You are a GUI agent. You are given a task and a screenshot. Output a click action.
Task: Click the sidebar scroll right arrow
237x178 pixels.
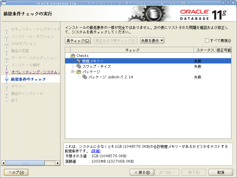57,163
